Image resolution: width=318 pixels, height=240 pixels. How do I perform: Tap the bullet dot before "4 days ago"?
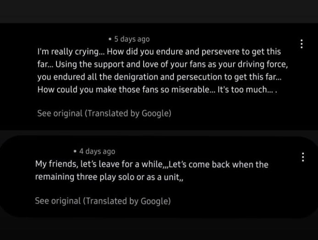point(75,151)
